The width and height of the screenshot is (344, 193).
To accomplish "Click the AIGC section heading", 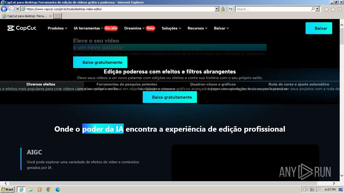I will (34, 152).
